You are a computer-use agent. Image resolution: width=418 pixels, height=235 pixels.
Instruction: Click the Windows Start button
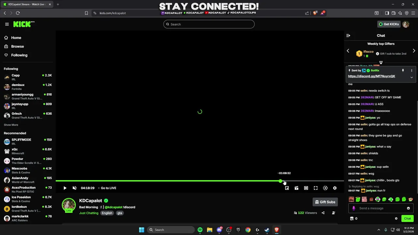point(141,230)
